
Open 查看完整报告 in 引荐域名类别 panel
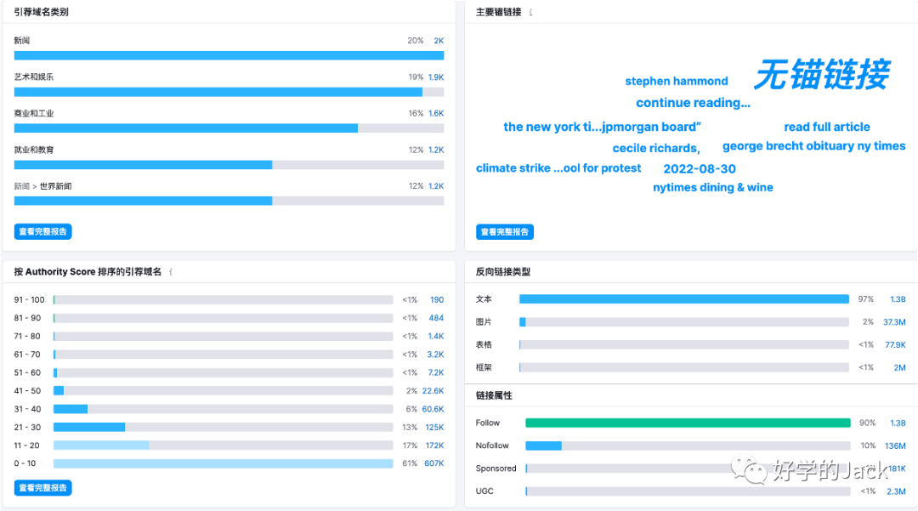(42, 231)
